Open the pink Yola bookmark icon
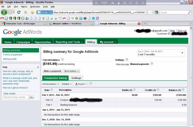The width and height of the screenshot is (193, 127). click(64, 18)
